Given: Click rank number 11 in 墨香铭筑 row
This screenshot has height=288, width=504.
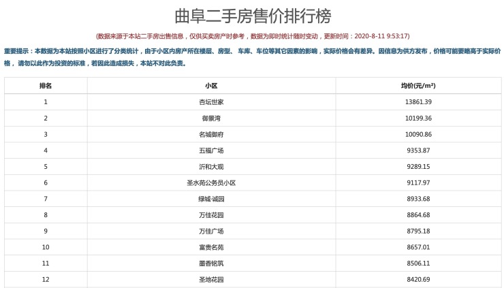Looking at the screenshot, I should pos(46,263).
